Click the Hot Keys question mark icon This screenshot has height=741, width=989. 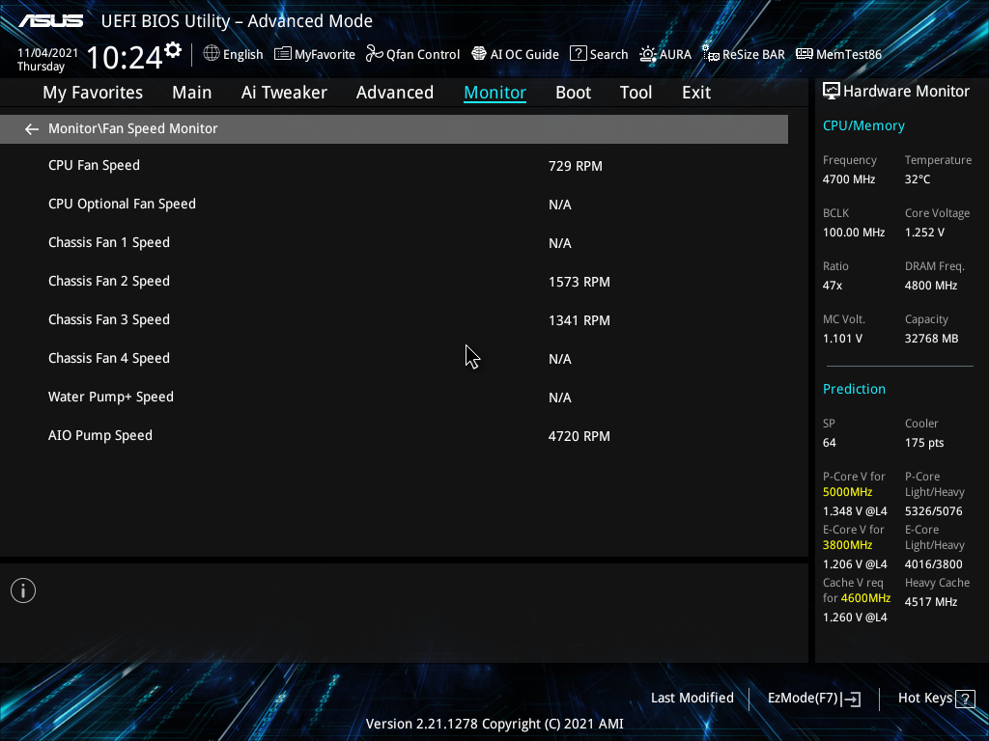click(x=965, y=699)
